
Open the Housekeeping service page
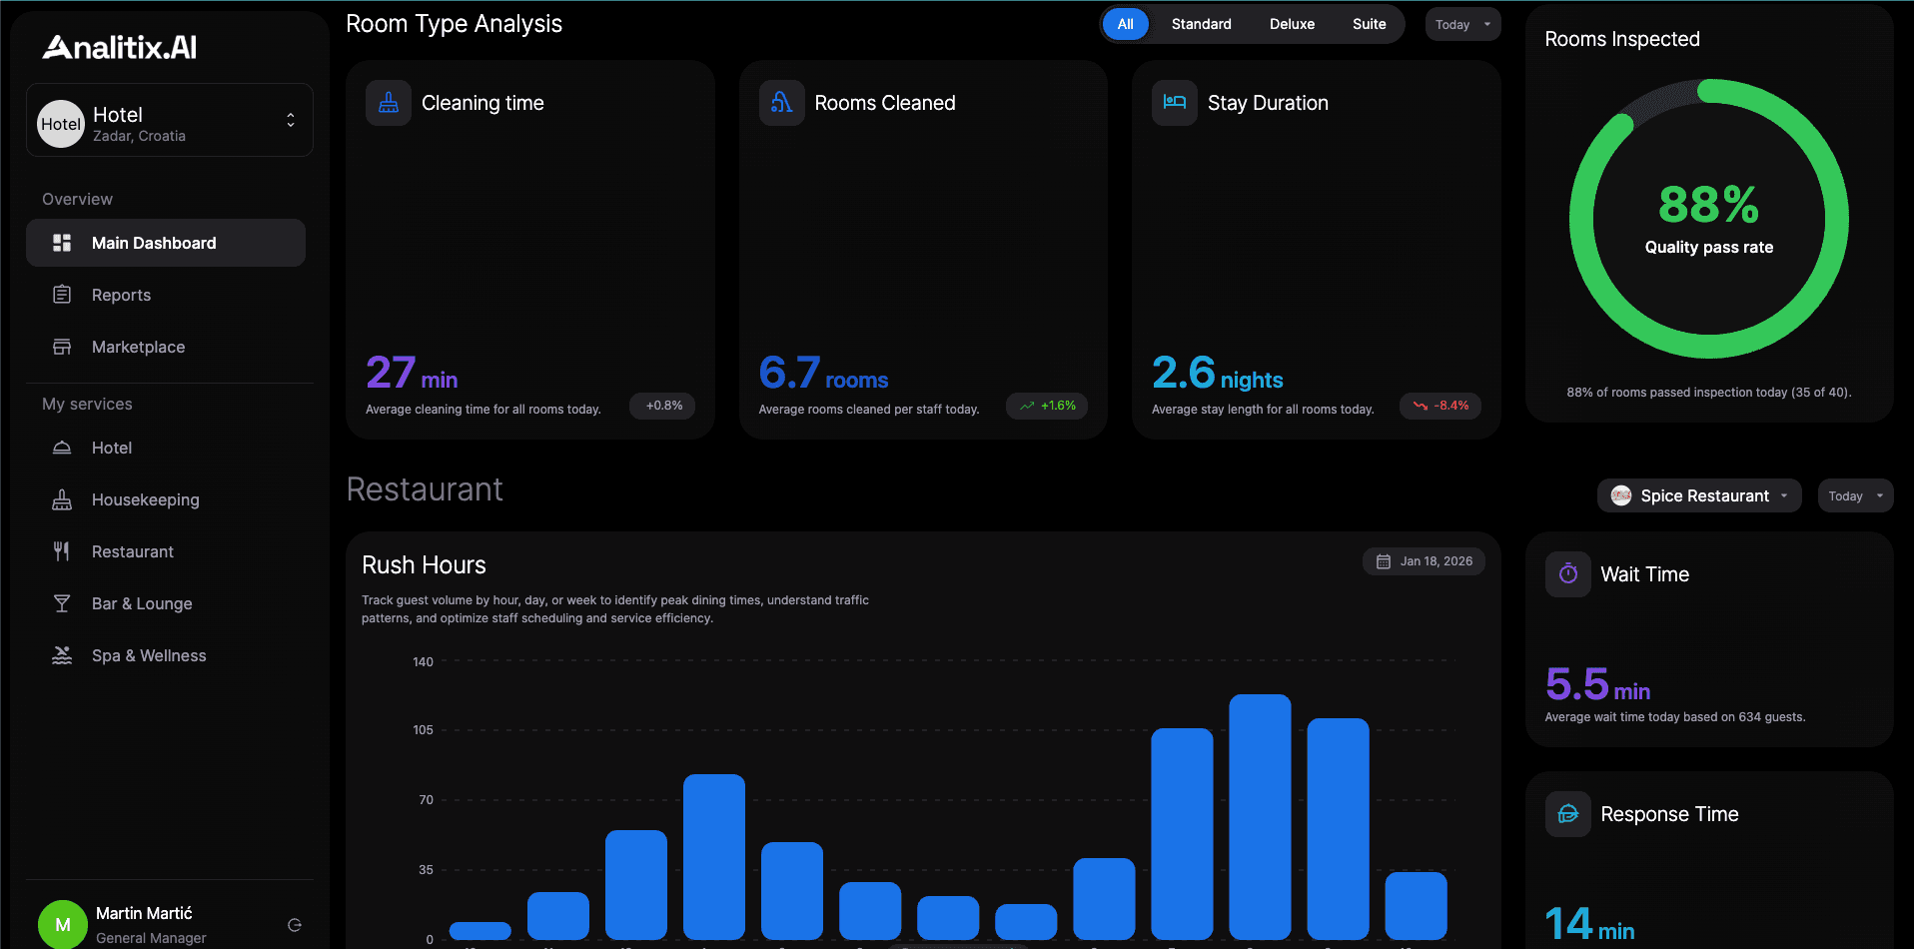(145, 499)
